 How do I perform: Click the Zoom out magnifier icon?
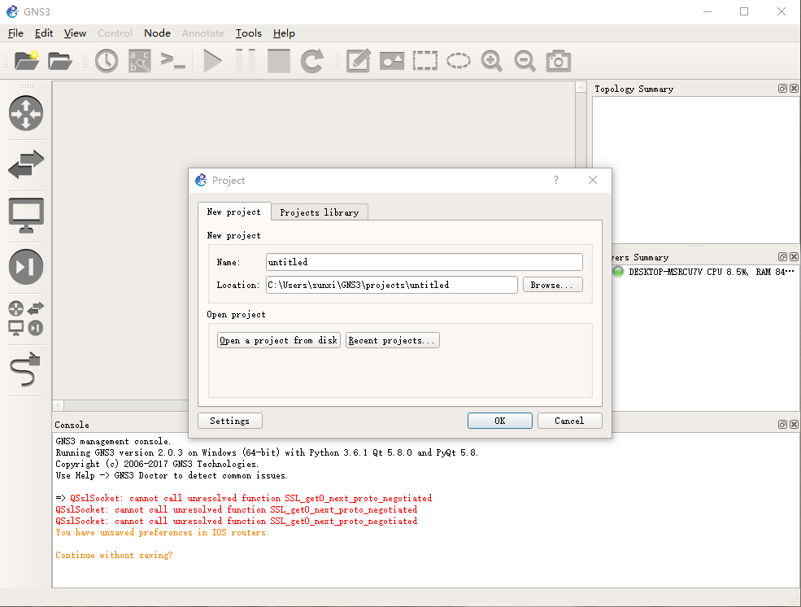click(x=525, y=61)
